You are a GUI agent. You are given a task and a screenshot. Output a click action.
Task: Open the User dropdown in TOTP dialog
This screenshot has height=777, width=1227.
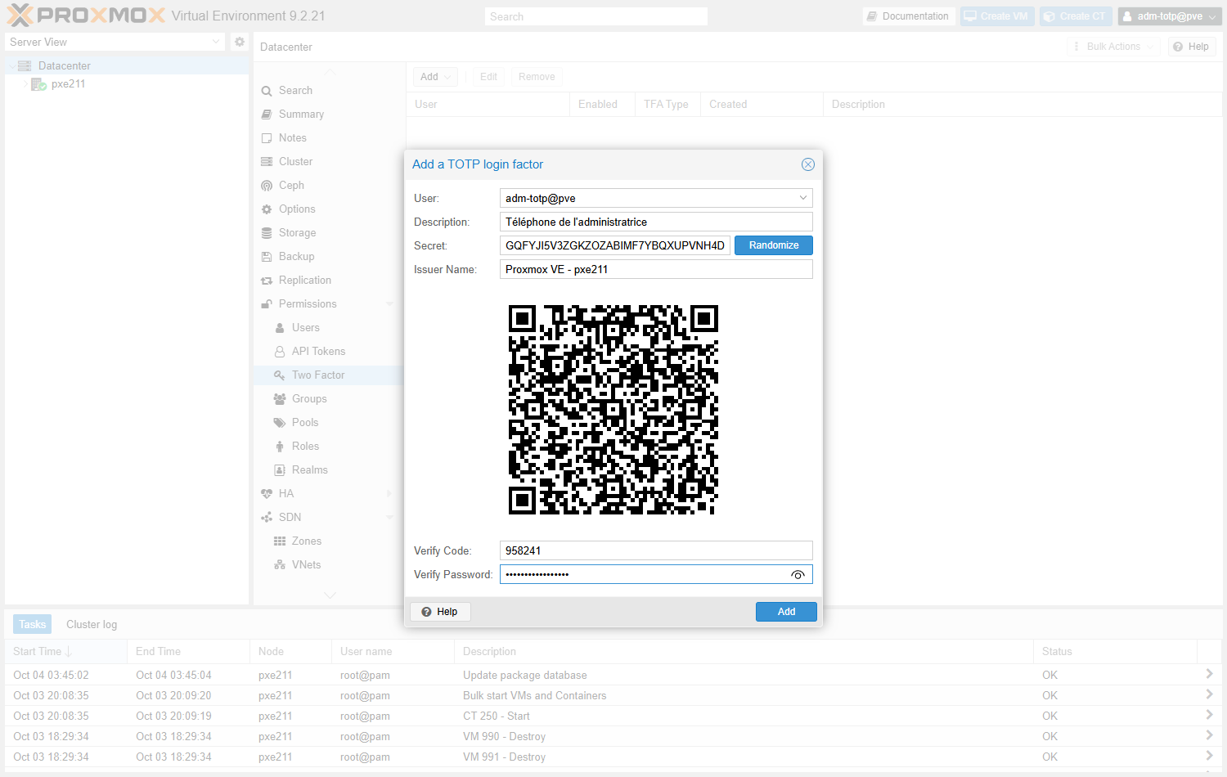(x=803, y=198)
